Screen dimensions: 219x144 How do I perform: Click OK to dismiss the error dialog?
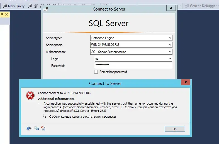pos(175,129)
